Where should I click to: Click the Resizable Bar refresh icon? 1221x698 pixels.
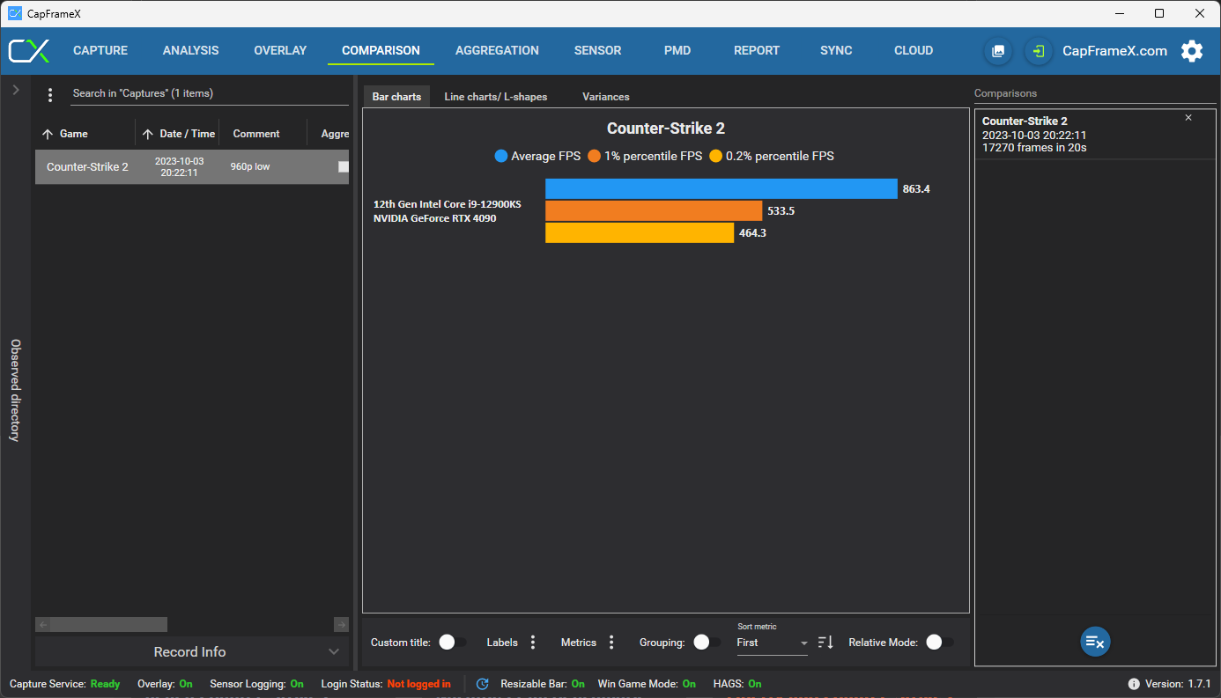(482, 684)
